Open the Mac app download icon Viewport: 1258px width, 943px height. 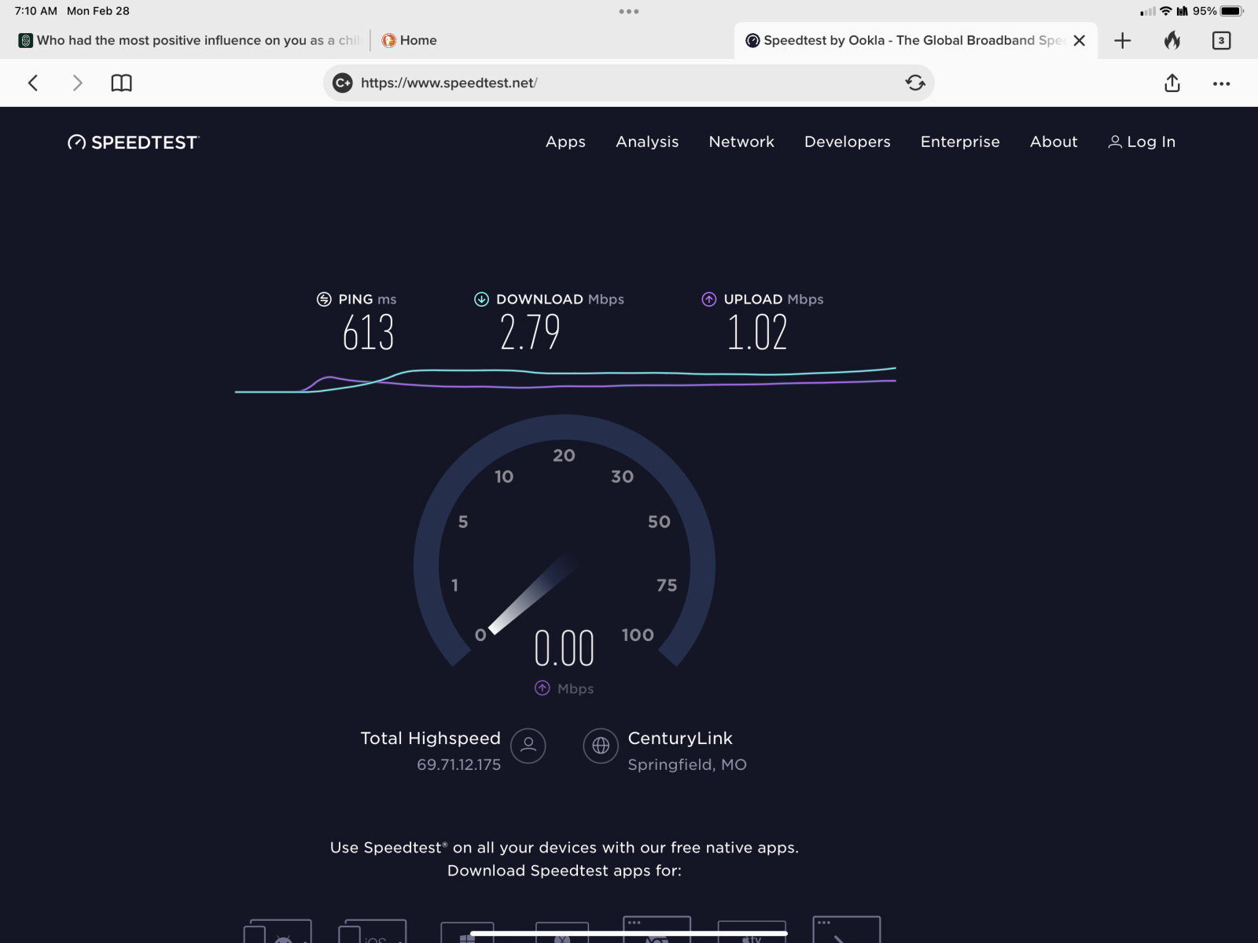(x=561, y=932)
